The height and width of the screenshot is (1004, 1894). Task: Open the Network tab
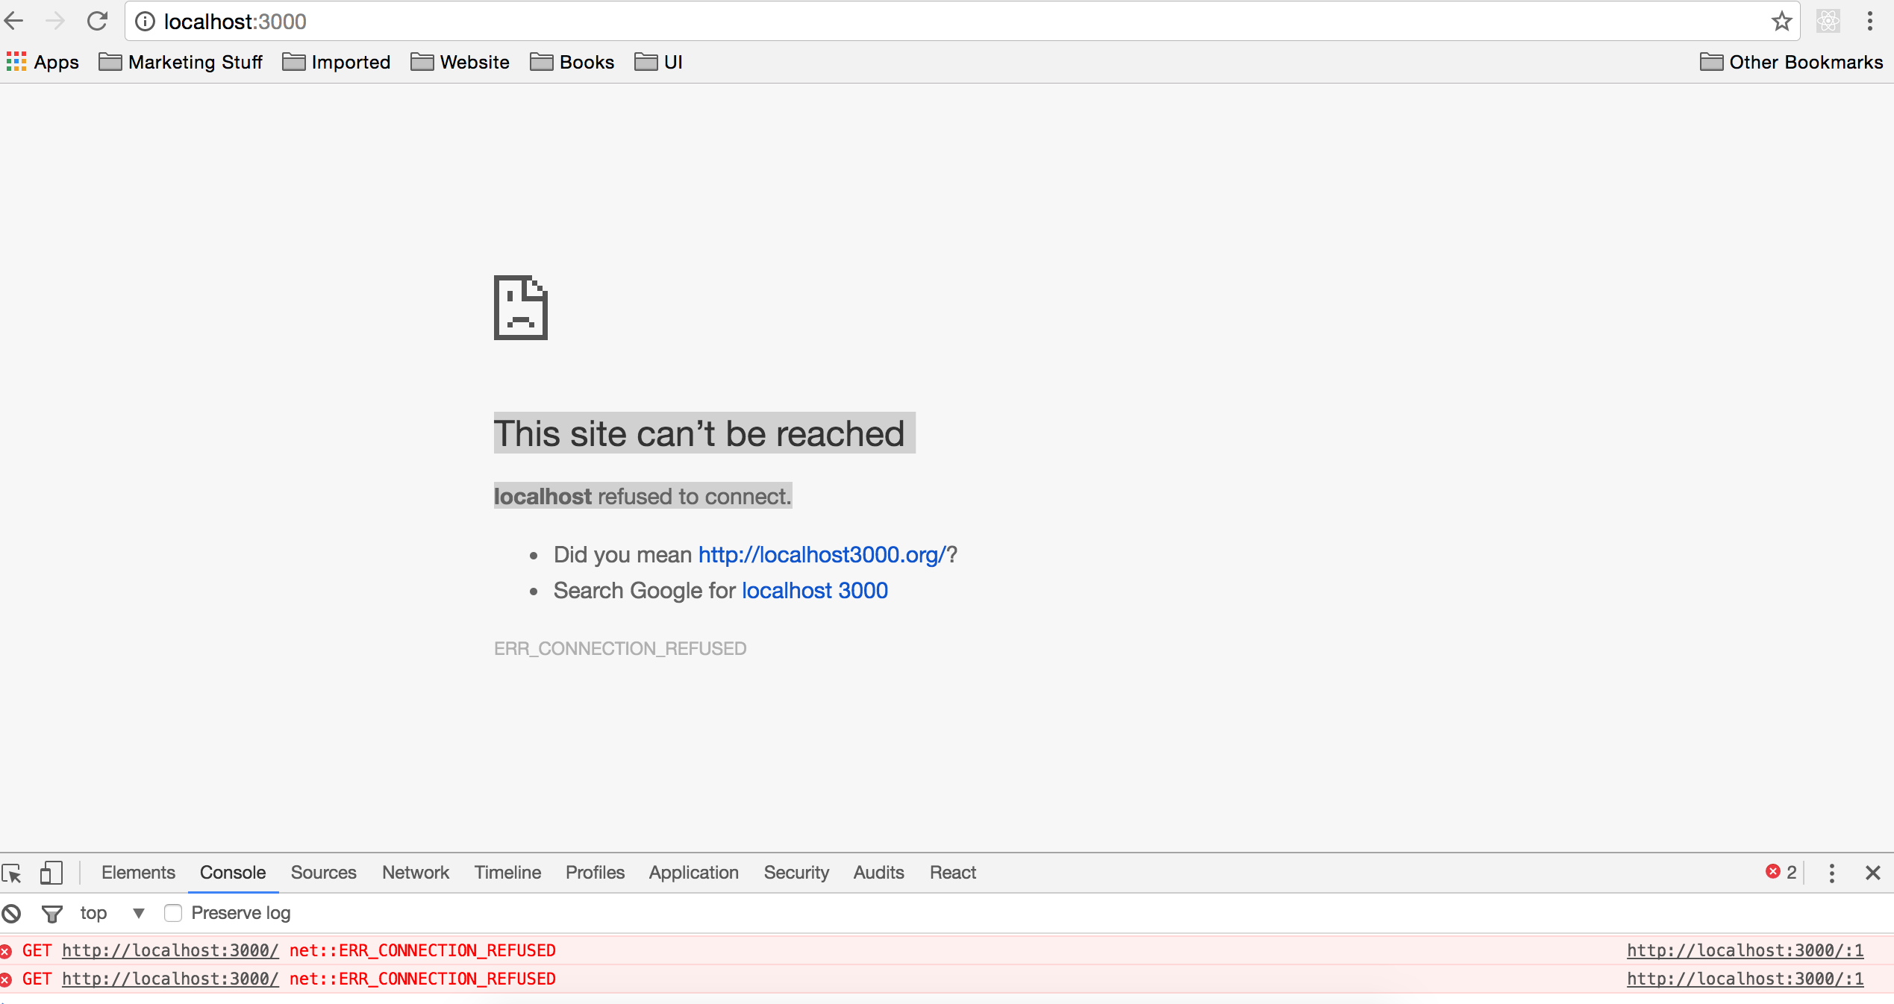pos(416,872)
